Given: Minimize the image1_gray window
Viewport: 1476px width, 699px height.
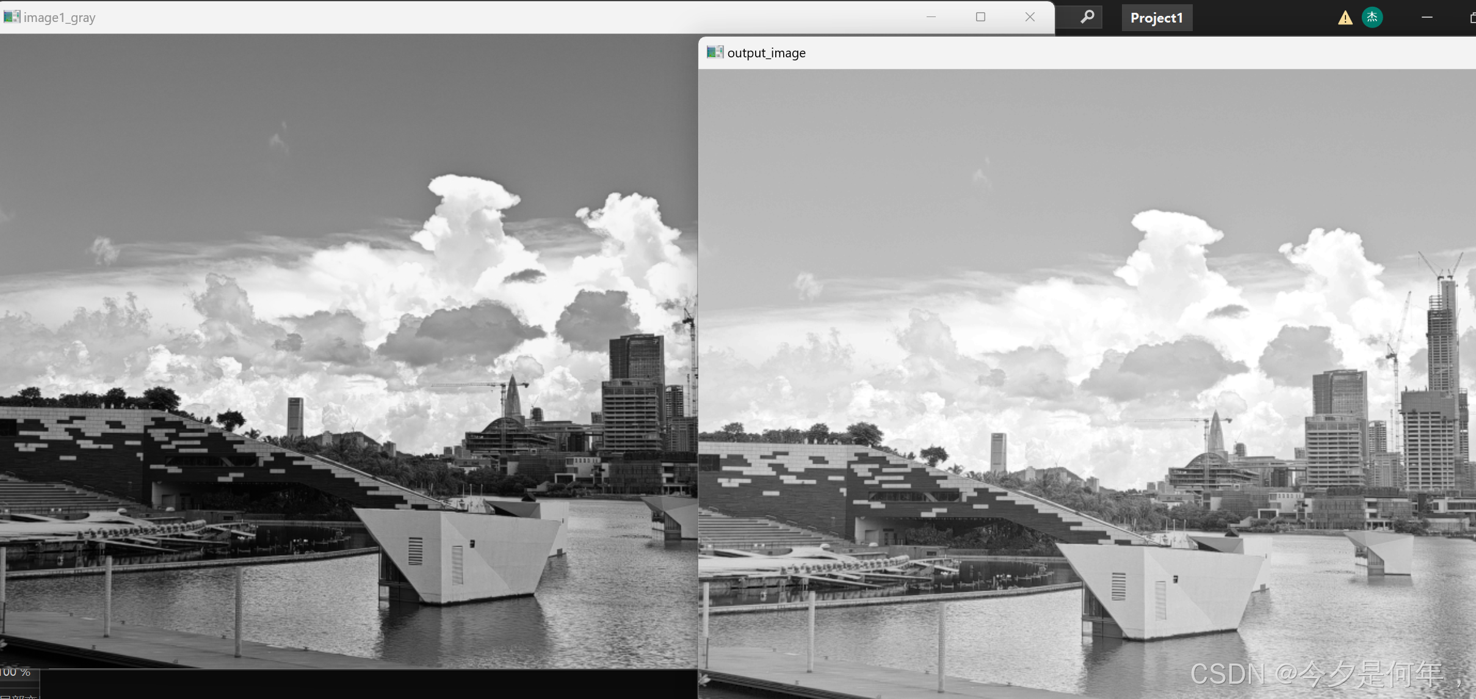Looking at the screenshot, I should coord(931,17).
